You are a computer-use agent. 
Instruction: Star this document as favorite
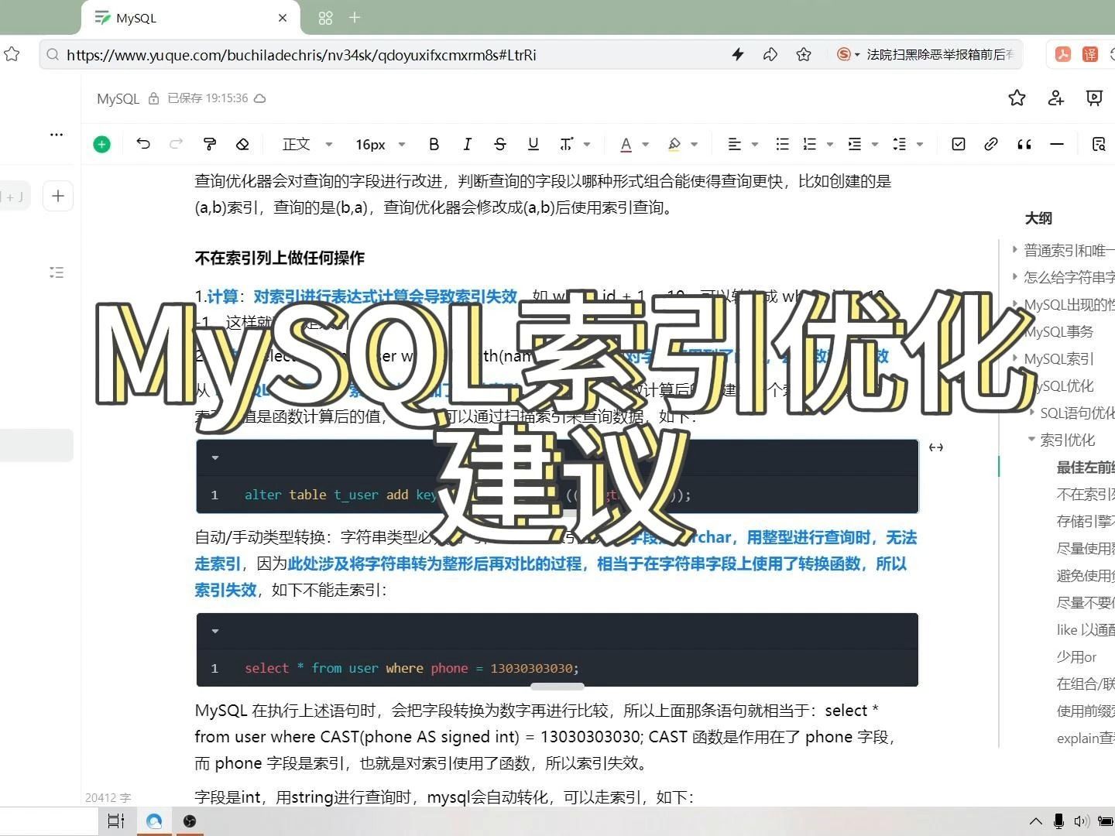[1017, 98]
